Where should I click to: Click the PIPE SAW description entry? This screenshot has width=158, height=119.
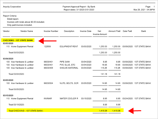pyautogui.click(x=65, y=62)
